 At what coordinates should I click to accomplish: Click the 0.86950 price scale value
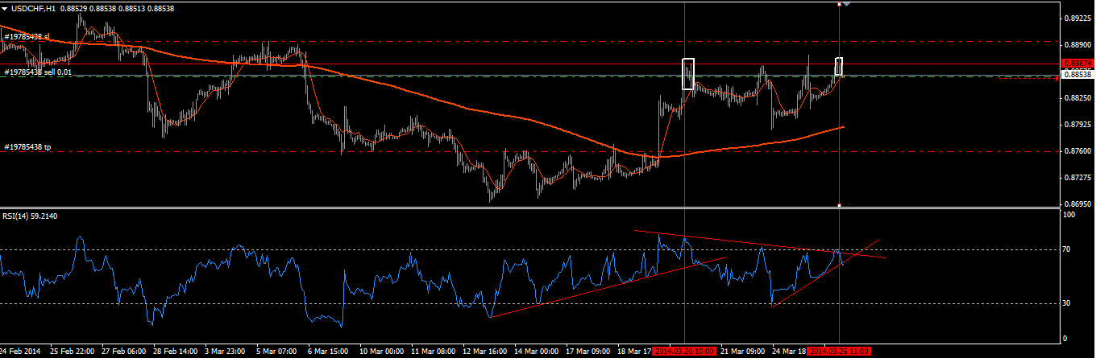click(x=1077, y=204)
